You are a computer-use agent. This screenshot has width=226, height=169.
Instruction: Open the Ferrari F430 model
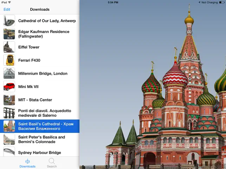coord(40,60)
